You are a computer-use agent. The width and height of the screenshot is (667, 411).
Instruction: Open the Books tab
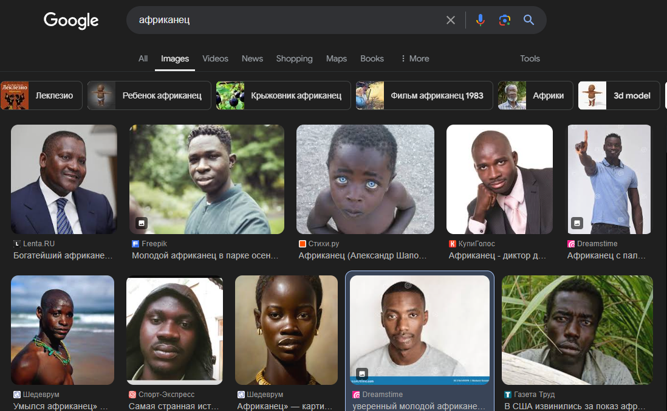[x=372, y=59]
